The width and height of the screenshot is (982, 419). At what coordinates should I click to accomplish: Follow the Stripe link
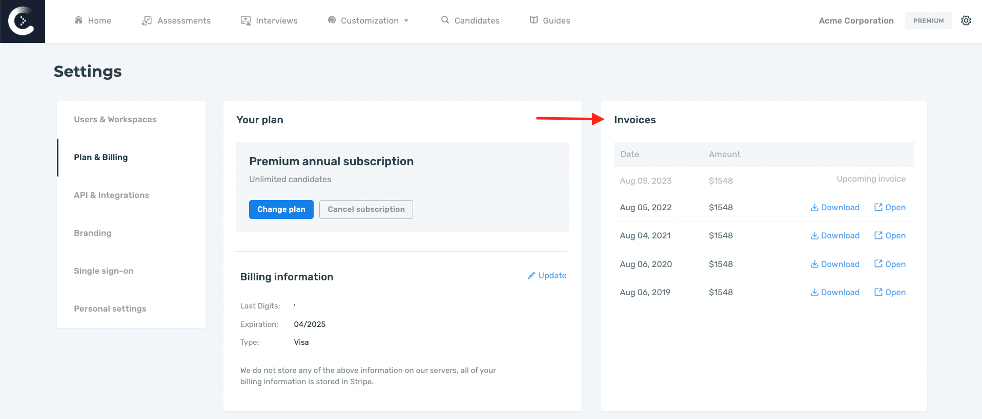360,382
